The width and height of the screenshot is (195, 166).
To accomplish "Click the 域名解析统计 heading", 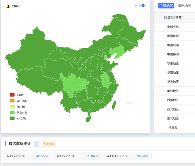I will (20, 144).
